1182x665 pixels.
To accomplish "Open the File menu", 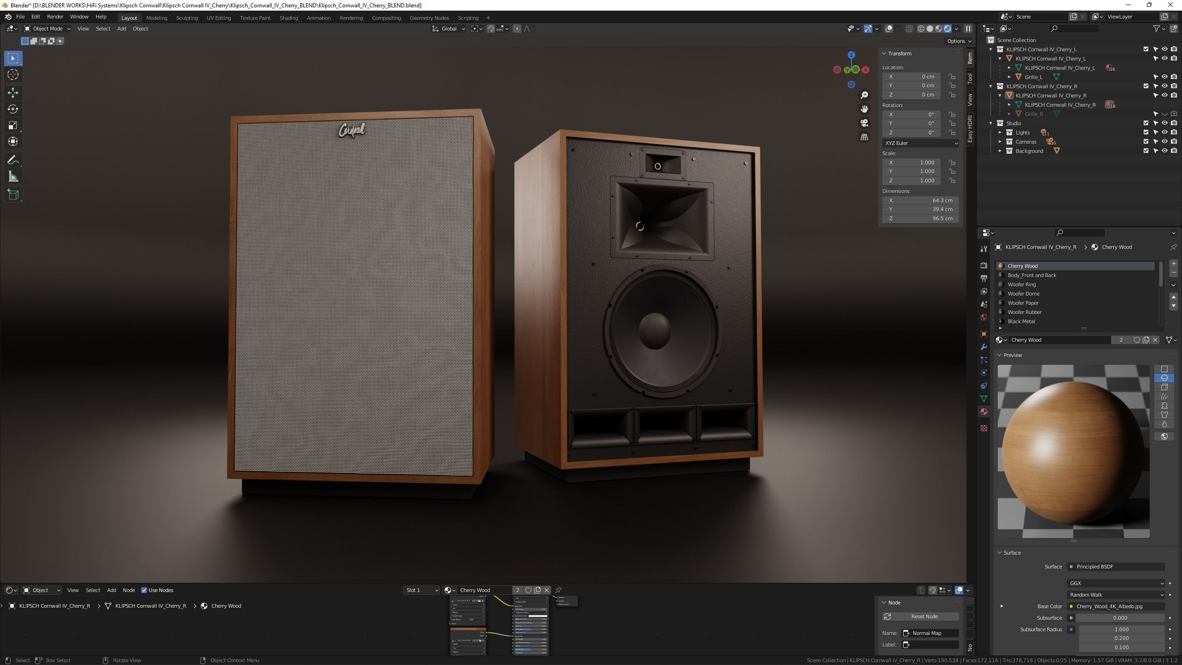I will pyautogui.click(x=20, y=17).
